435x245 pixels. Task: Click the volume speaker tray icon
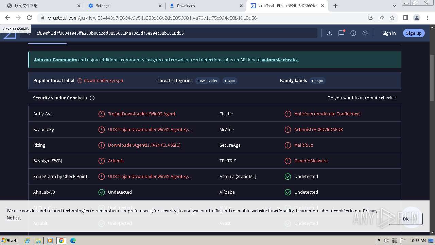pyautogui.click(x=386, y=240)
